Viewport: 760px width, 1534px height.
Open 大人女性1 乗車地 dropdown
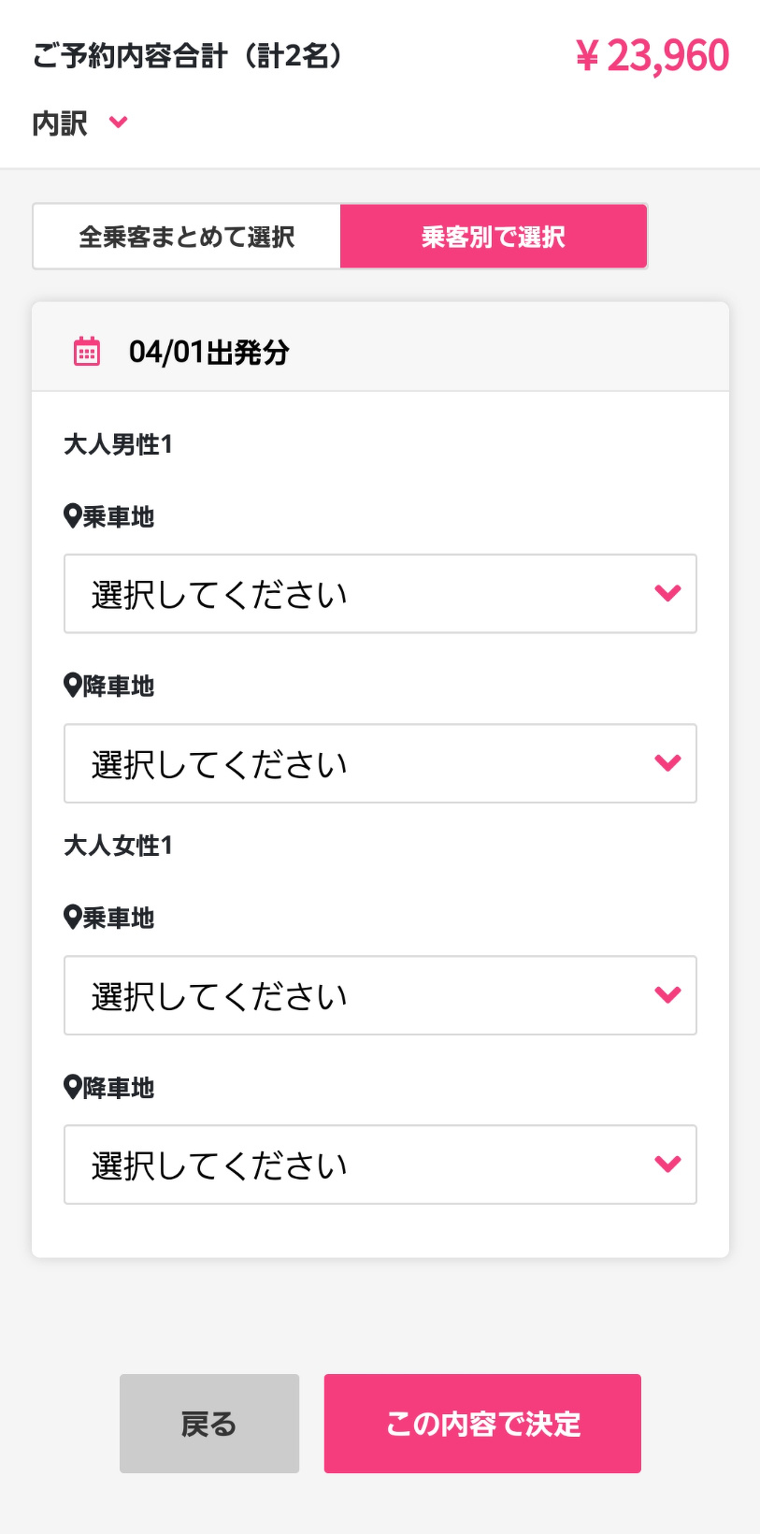[x=380, y=995]
